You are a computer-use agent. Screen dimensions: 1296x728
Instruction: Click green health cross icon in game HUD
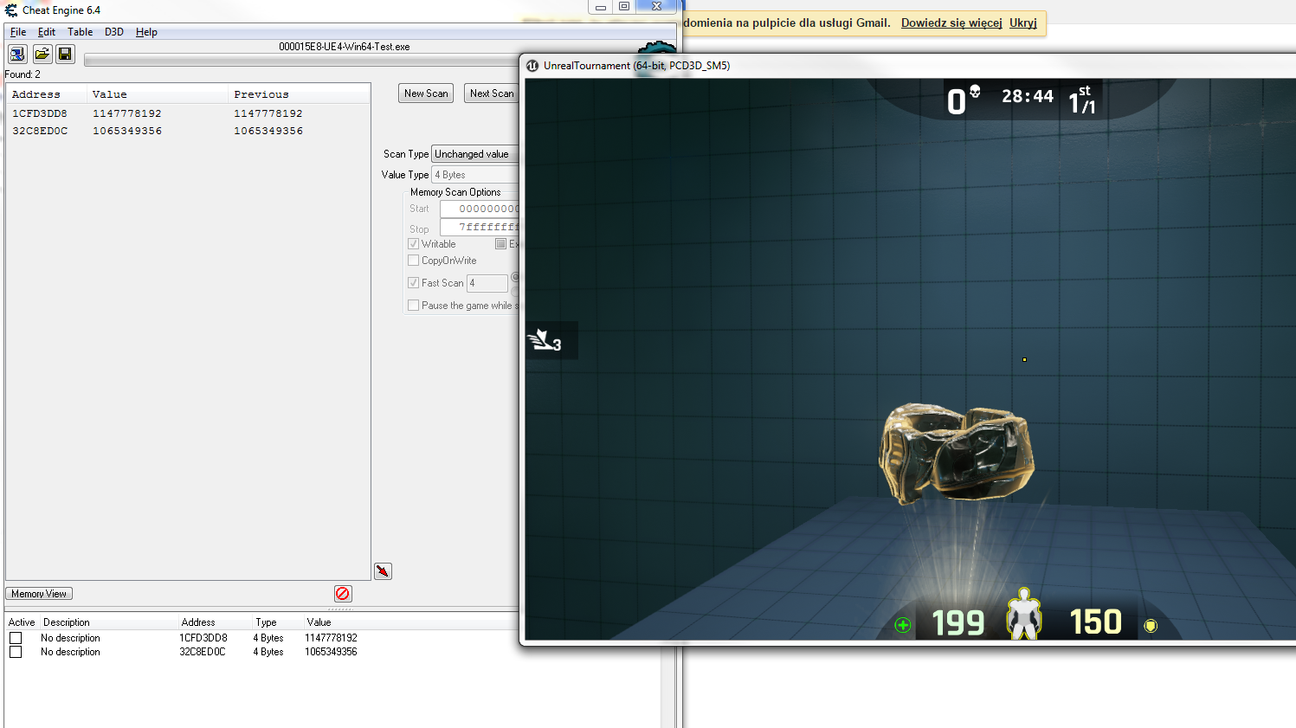click(903, 625)
